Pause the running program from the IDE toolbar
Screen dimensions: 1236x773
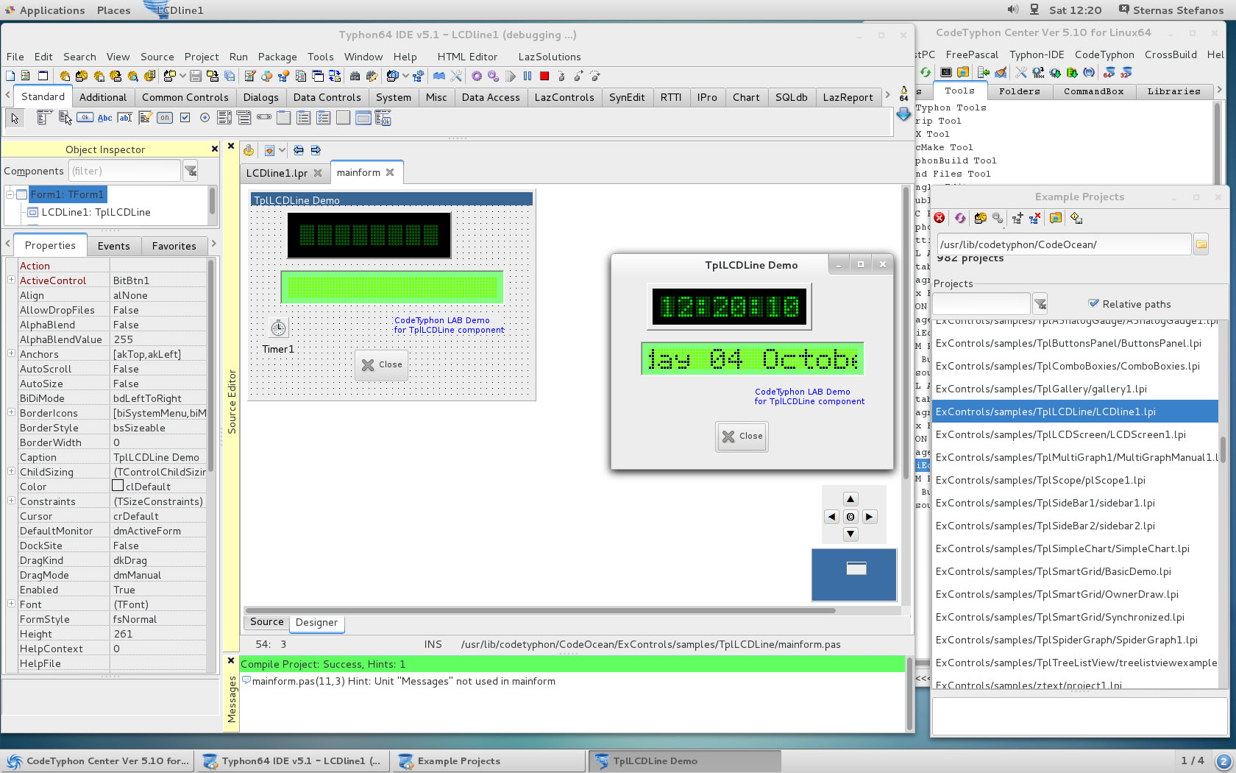(528, 76)
